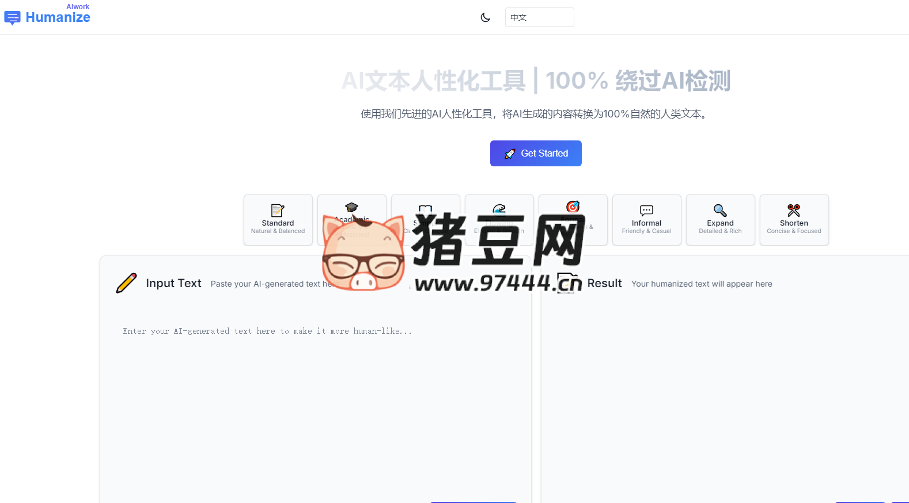Select the Expand mode card
The width and height of the screenshot is (909, 503).
(x=721, y=220)
